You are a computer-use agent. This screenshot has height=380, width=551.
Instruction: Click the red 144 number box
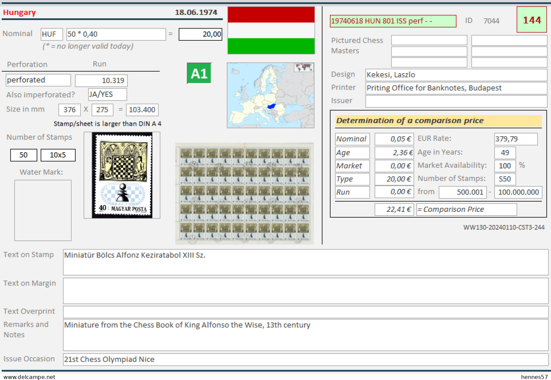(532, 20)
